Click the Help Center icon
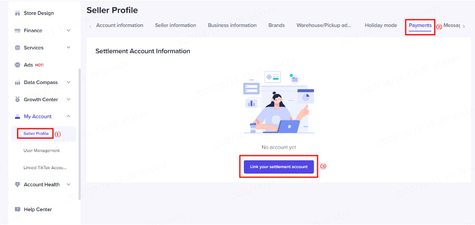This screenshot has height=225, width=475. click(18, 210)
